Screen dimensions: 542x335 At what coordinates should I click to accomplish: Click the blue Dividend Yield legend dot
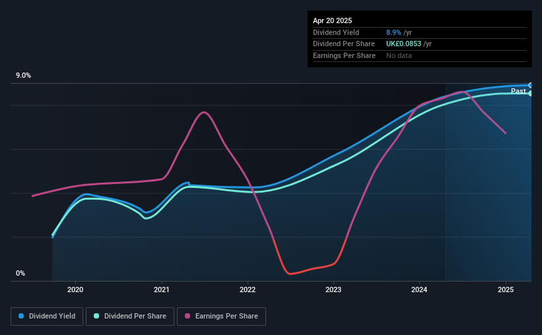(x=21, y=316)
